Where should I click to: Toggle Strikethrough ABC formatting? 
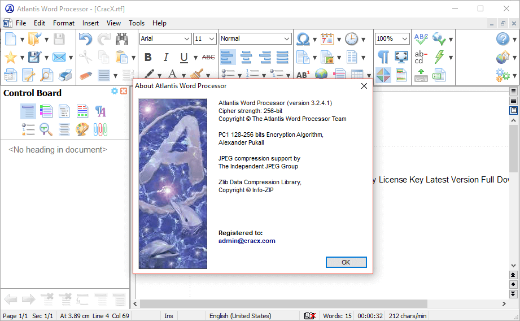[x=208, y=57]
